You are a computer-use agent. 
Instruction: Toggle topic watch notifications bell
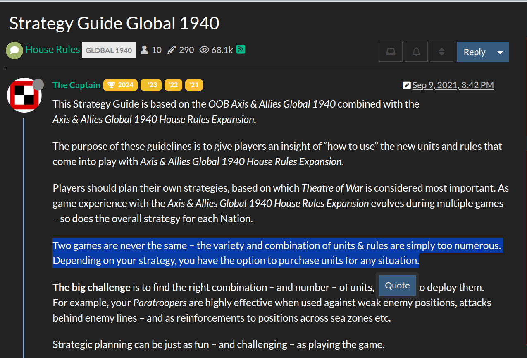[416, 52]
